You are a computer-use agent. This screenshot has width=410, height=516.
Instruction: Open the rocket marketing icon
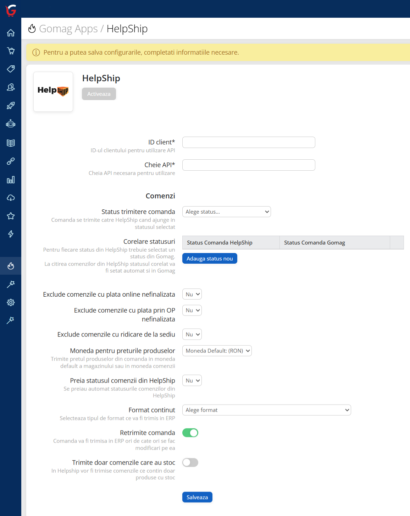coord(11,105)
